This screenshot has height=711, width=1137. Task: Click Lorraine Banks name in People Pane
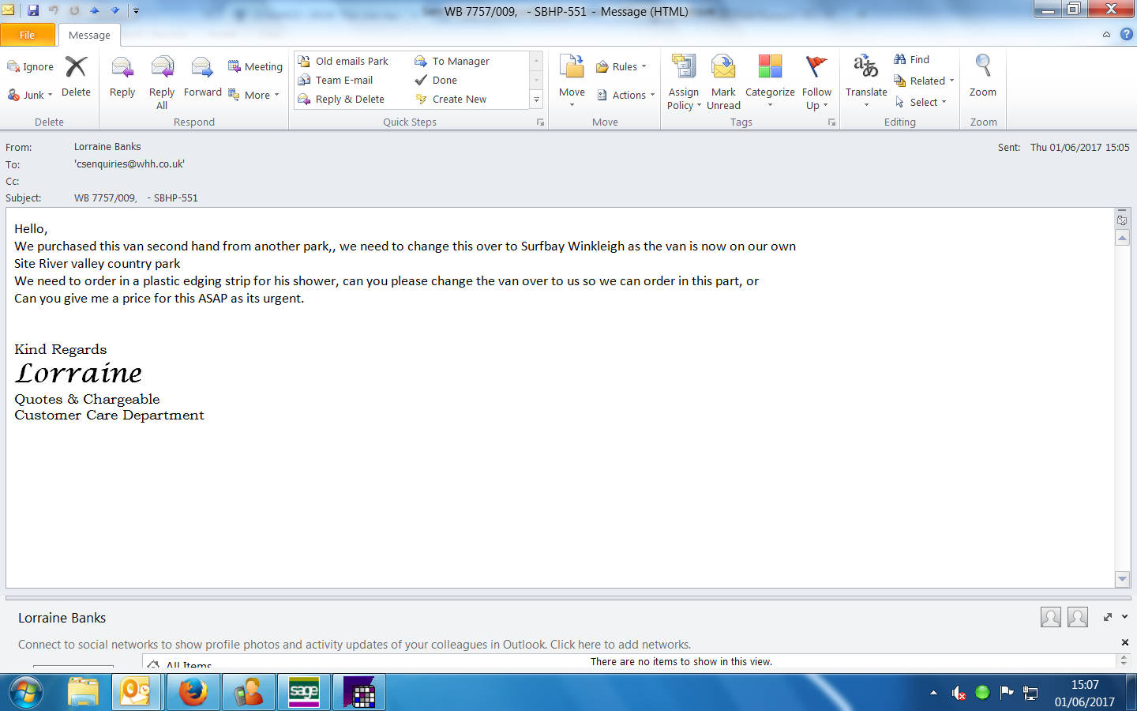point(62,618)
